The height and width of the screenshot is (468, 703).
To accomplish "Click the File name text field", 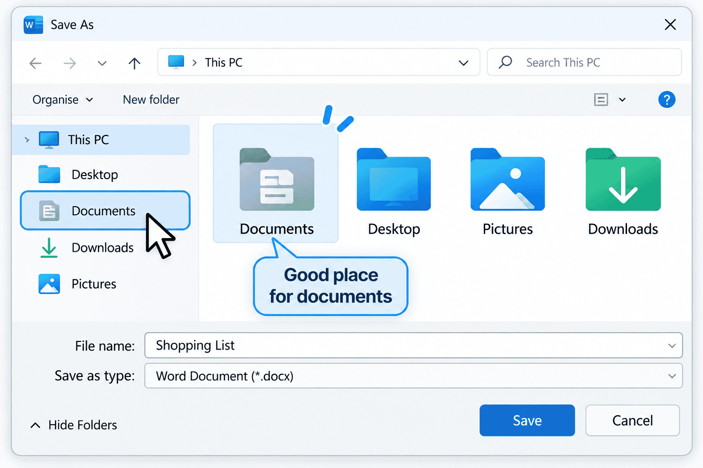I will pyautogui.click(x=413, y=346).
